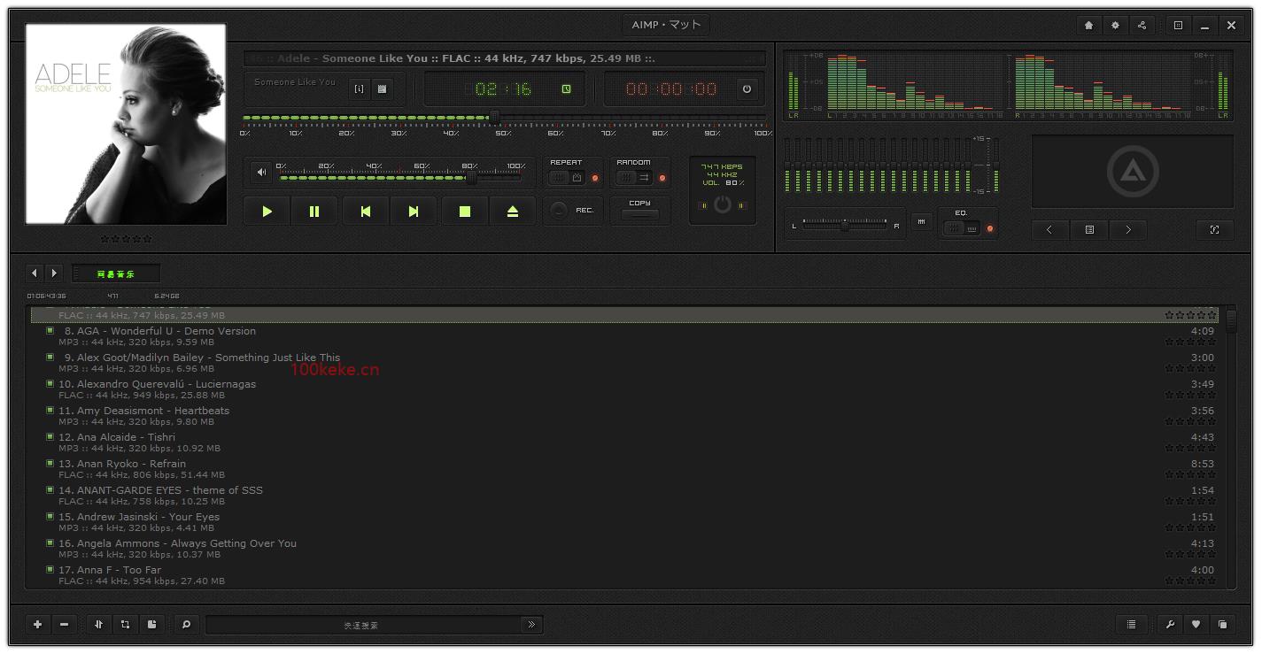Open the playlist menu list icon at bottom right
This screenshot has width=1262, height=654.
[x=1132, y=625]
